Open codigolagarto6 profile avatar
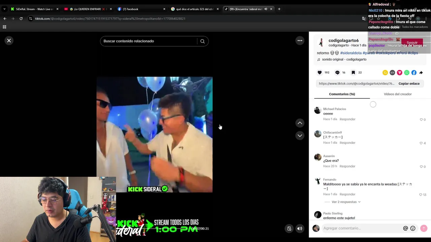Image resolution: width=431 pixels, height=242 pixels. (x=321, y=42)
